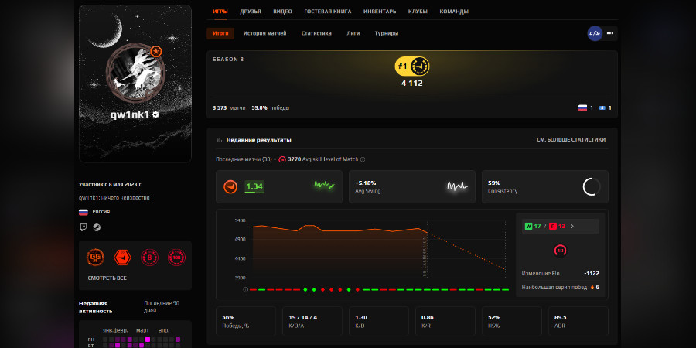696x348 pixels.
Task: Click the 100 achievement badge
Action: click(x=176, y=257)
